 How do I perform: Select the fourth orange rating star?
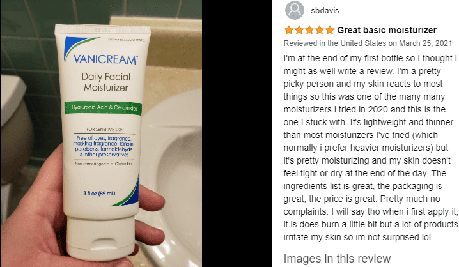320,30
